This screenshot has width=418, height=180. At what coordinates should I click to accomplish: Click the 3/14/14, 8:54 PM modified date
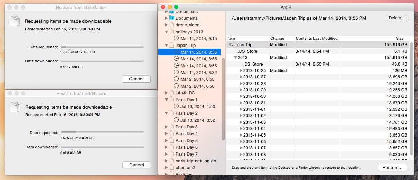[312, 51]
